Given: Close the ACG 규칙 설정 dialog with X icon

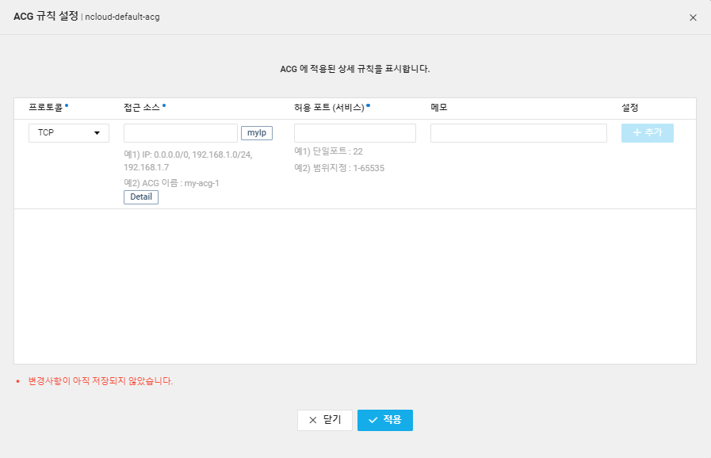Looking at the screenshot, I should click(693, 17).
